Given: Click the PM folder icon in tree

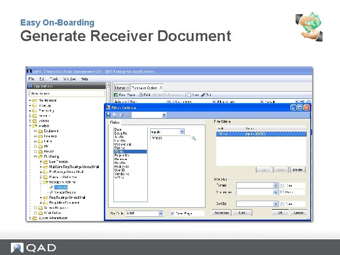Looking at the screenshot, I should [40, 146].
